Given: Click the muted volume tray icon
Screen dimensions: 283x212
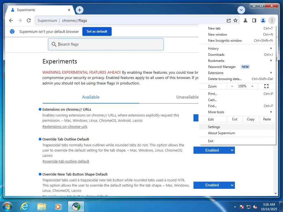Looking at the screenshot, I should [x=255, y=207].
